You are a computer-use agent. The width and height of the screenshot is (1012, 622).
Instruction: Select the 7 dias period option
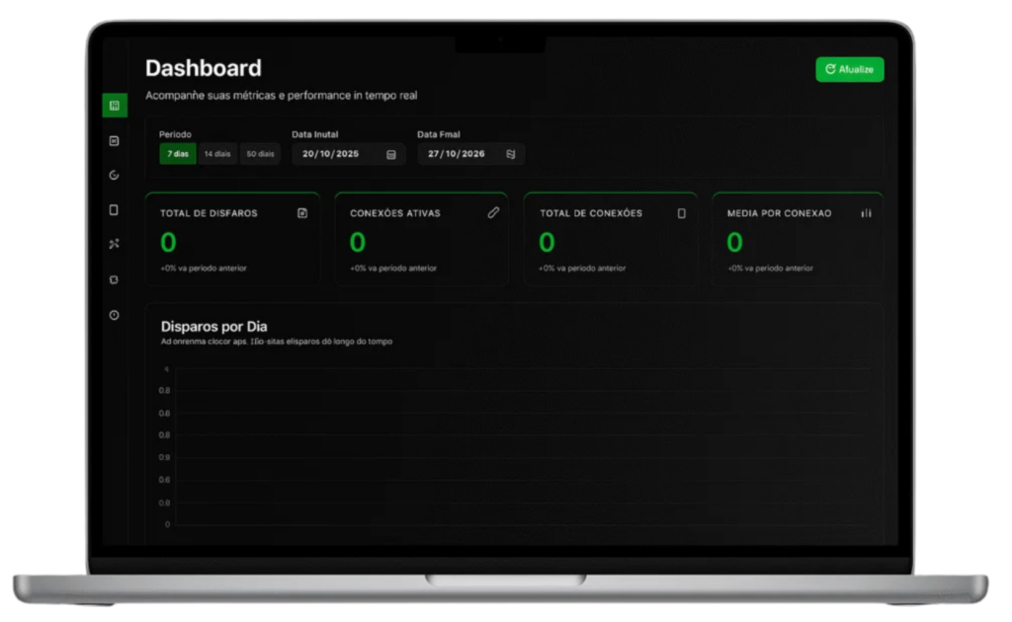pyautogui.click(x=178, y=154)
